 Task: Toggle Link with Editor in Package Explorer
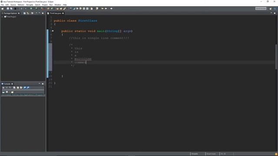click(28, 13)
